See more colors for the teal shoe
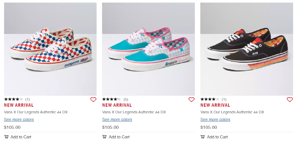Image resolution: width=298 pixels, height=141 pixels. (117, 120)
